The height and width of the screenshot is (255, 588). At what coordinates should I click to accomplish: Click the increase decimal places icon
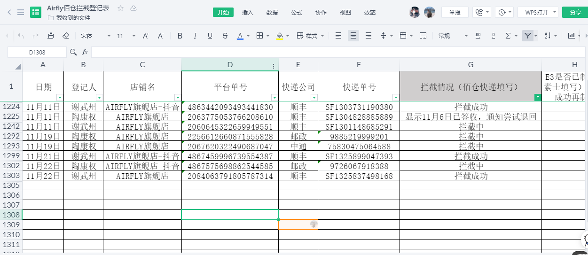478,36
